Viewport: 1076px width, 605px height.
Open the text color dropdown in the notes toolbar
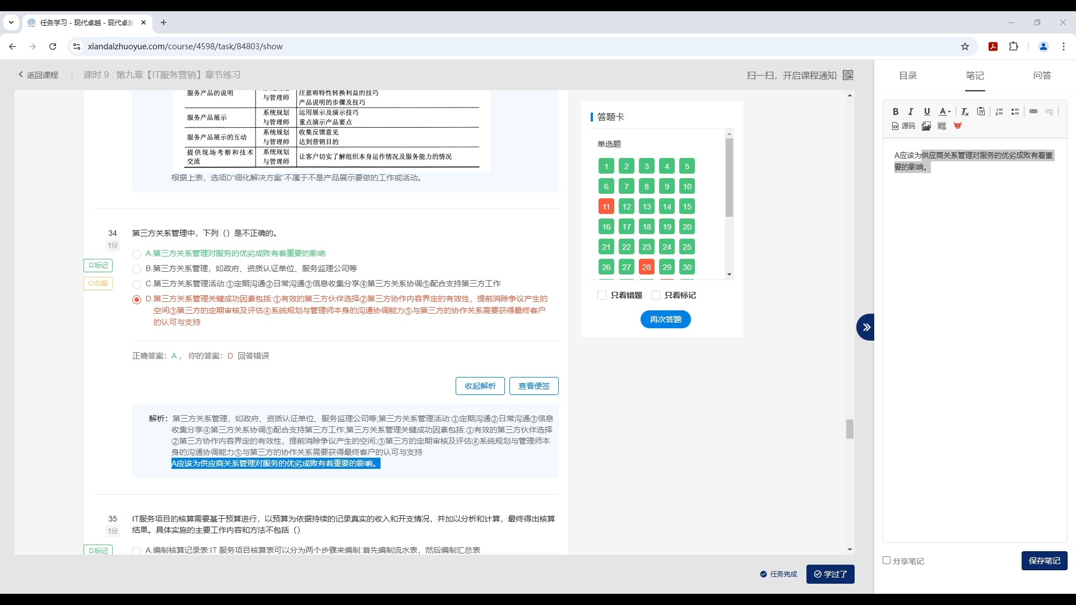945,111
